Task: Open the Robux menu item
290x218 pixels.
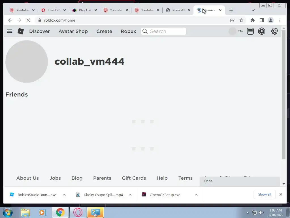Action: [128, 31]
